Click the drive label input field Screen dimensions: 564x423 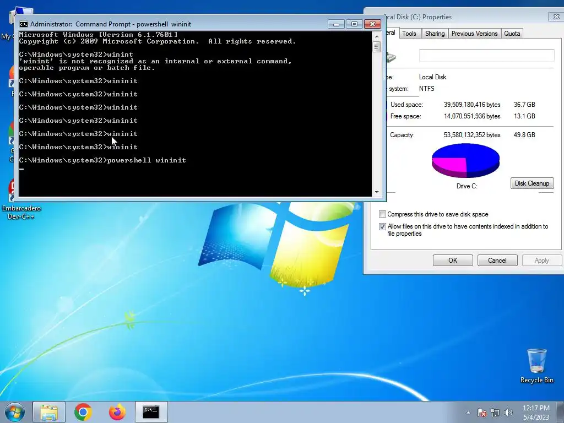[x=487, y=56]
